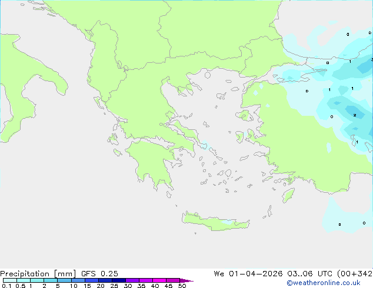Pick the dark navy 25–30 mm swatch
The image size is (373, 288).
click(x=119, y=280)
